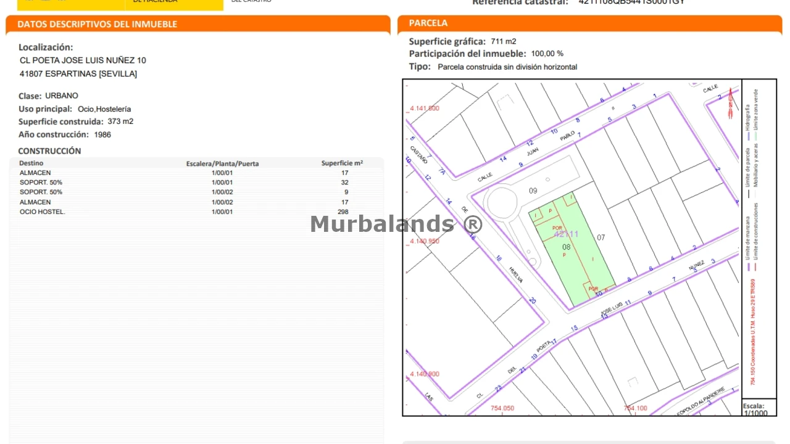Viewport: 790px width, 444px height.
Task: Click the Superficie m² column header
Action: tap(342, 163)
